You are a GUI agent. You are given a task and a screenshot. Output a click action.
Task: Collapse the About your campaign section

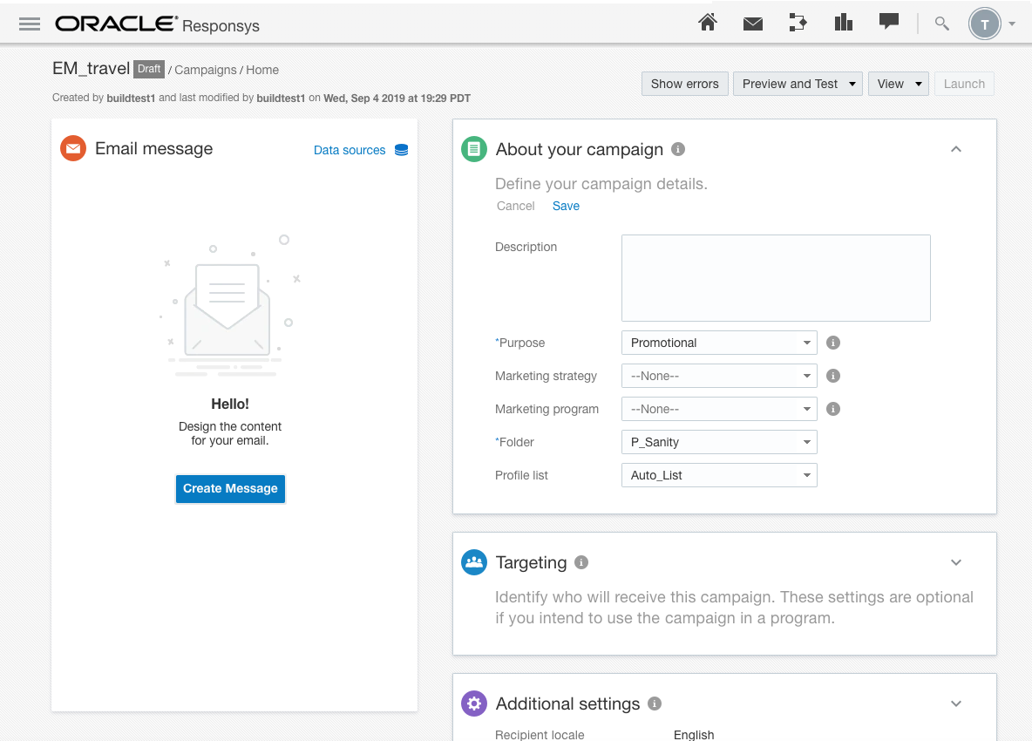(956, 149)
